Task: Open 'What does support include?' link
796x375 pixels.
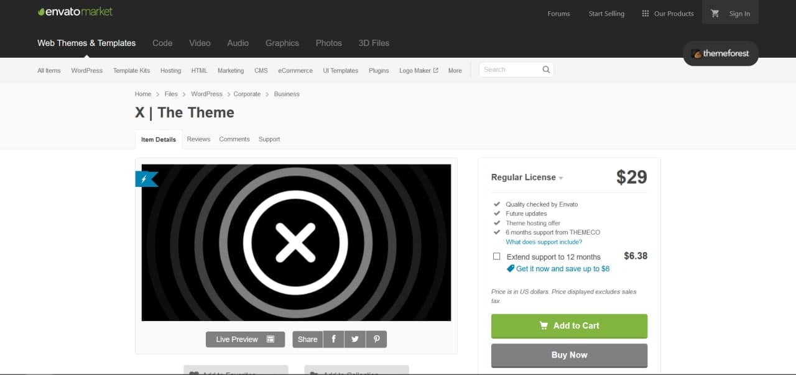Action: pyautogui.click(x=544, y=242)
